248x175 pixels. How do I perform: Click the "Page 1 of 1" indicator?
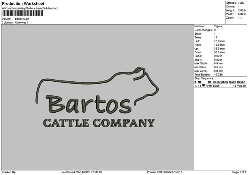[x=239, y=172]
